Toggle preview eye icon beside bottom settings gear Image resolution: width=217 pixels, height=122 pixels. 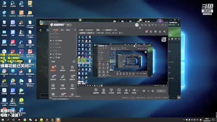coord(148,91)
